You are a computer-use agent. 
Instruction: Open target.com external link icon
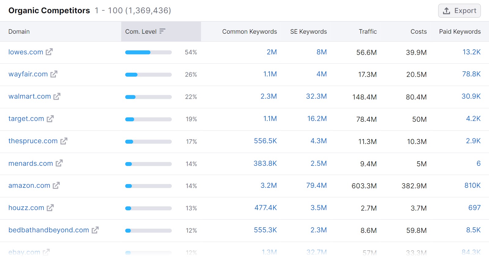pyautogui.click(x=50, y=119)
